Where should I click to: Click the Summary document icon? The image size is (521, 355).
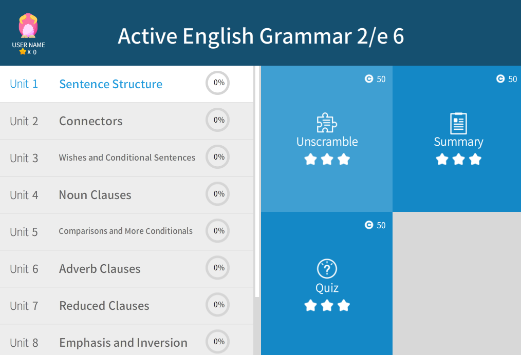pos(458,123)
